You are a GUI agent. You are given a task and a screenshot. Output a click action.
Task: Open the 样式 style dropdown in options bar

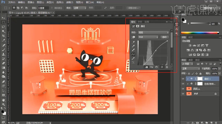point(80,8)
